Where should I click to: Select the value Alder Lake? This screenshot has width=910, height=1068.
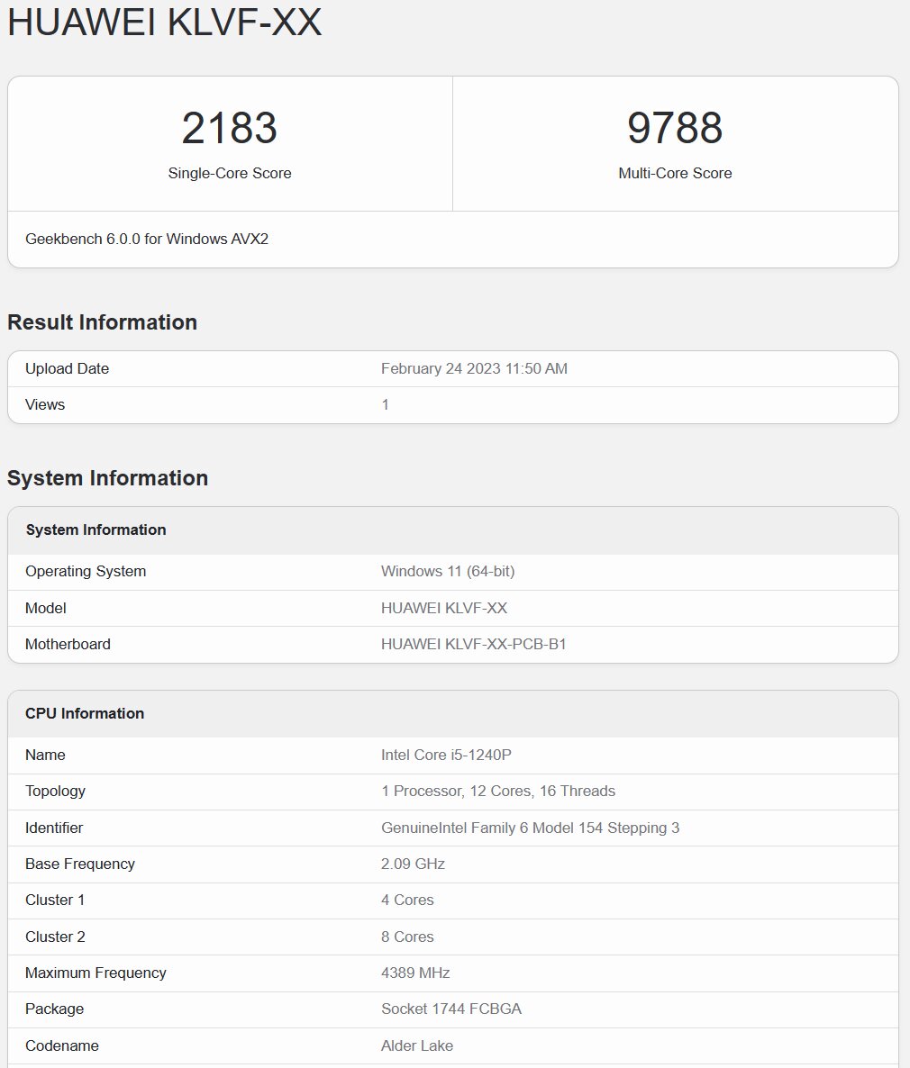coord(417,1046)
